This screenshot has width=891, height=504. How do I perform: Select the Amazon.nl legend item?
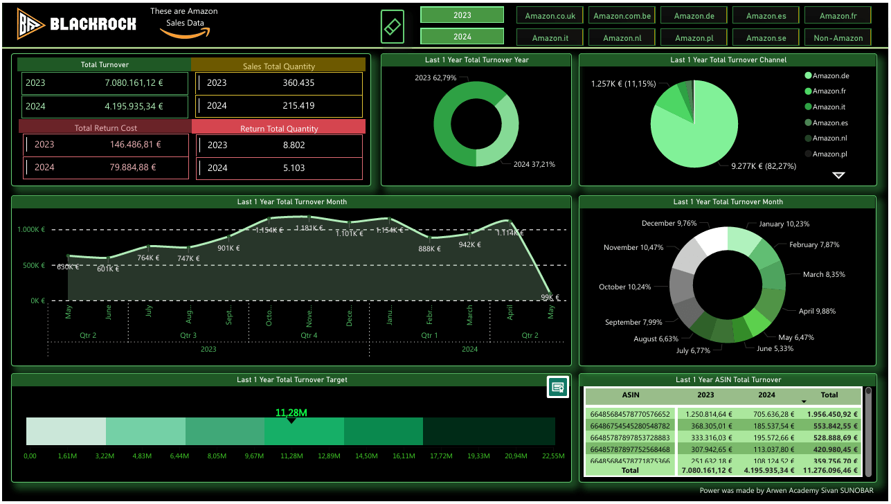825,138
